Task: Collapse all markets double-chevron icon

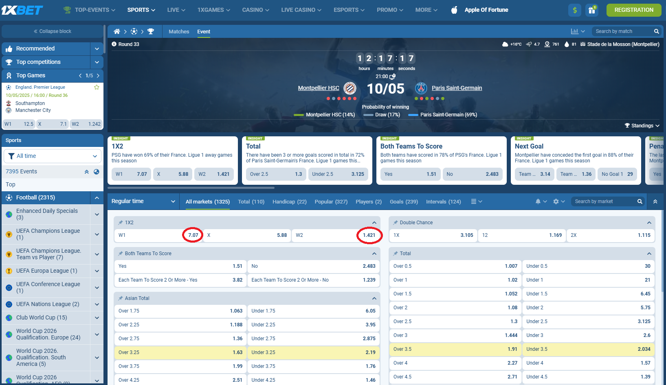Action: click(655, 201)
